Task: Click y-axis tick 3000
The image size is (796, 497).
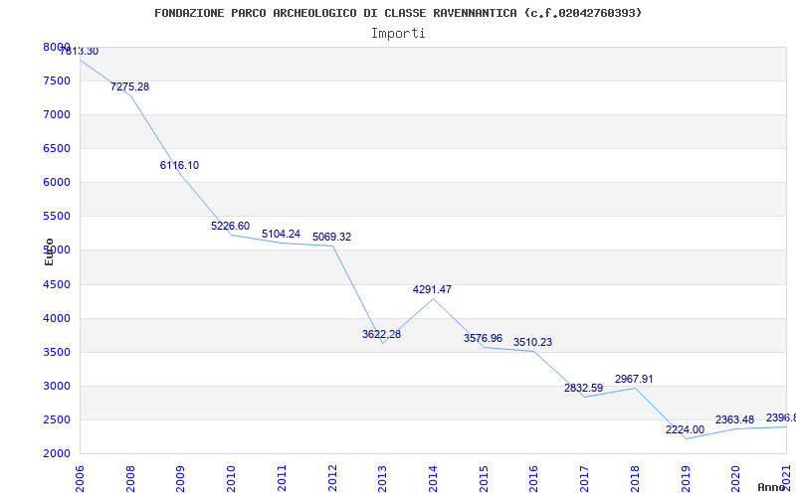Action: point(57,387)
